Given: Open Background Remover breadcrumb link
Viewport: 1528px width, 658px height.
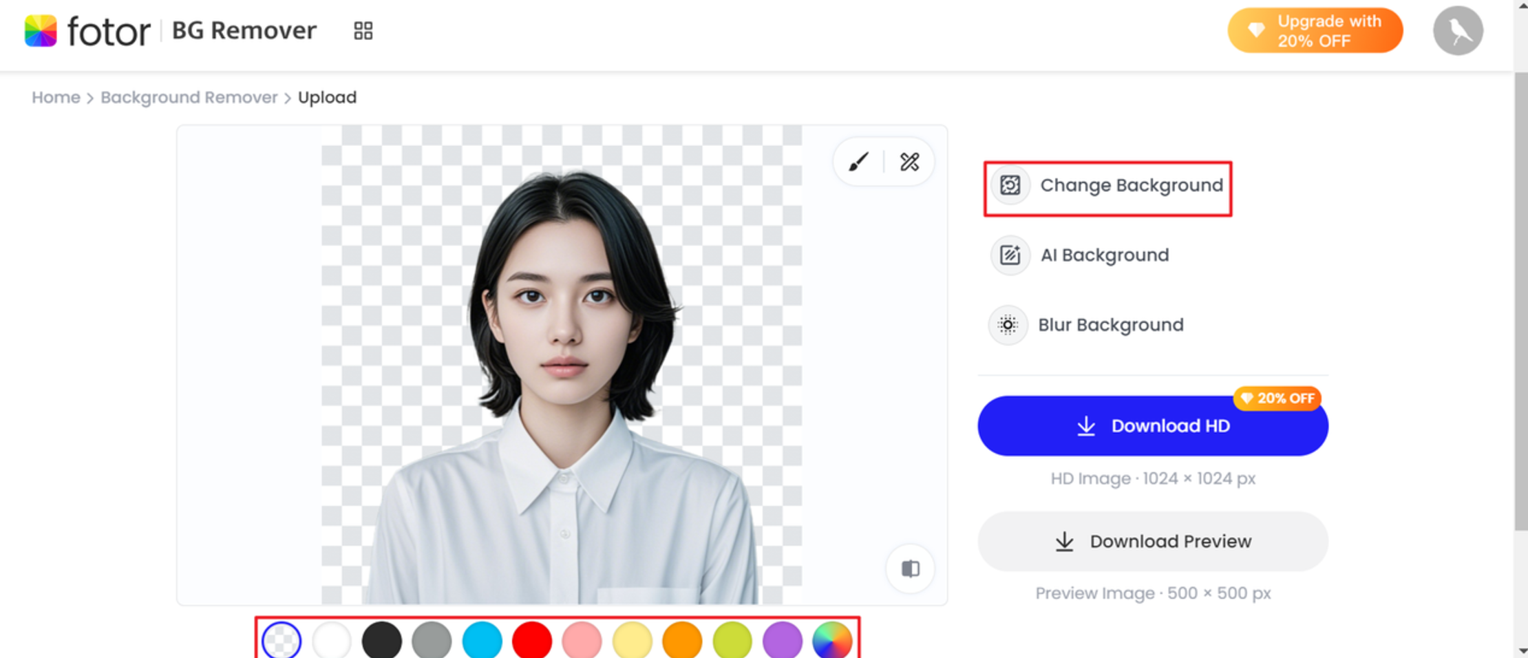Looking at the screenshot, I should (189, 98).
